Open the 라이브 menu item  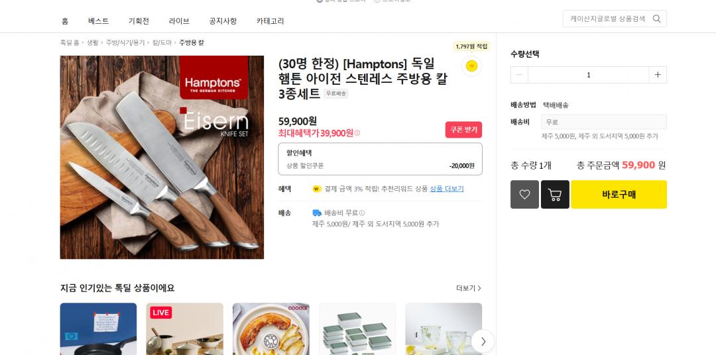point(179,21)
